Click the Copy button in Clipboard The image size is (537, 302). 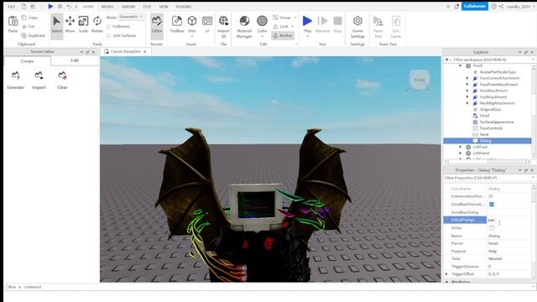[29, 17]
